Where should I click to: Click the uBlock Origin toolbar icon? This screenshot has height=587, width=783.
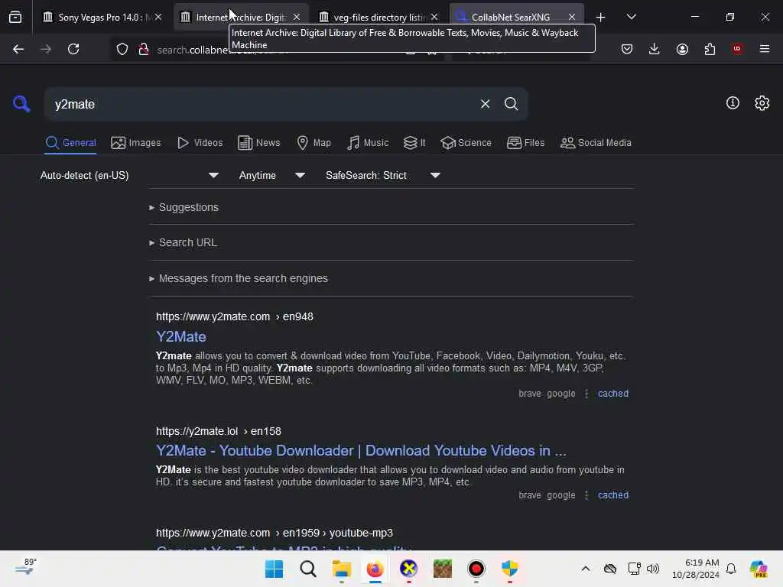pyautogui.click(x=737, y=49)
